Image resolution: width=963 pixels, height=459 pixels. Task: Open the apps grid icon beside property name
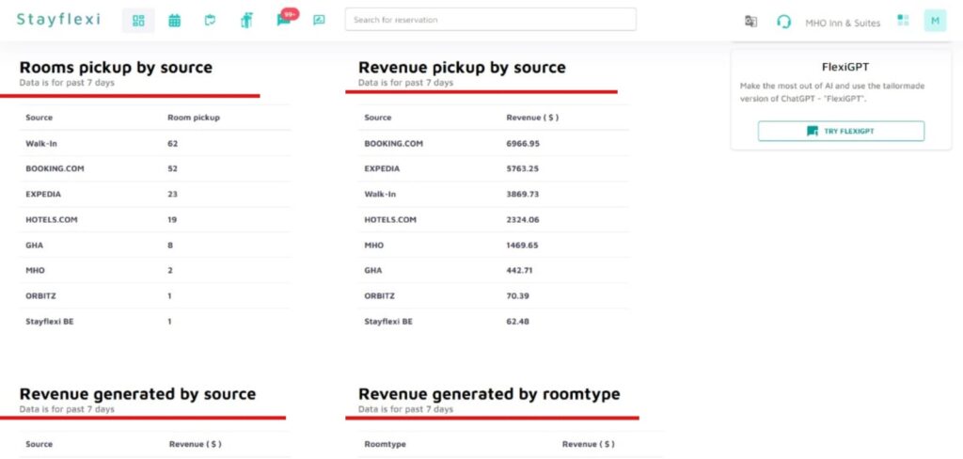[x=903, y=21]
